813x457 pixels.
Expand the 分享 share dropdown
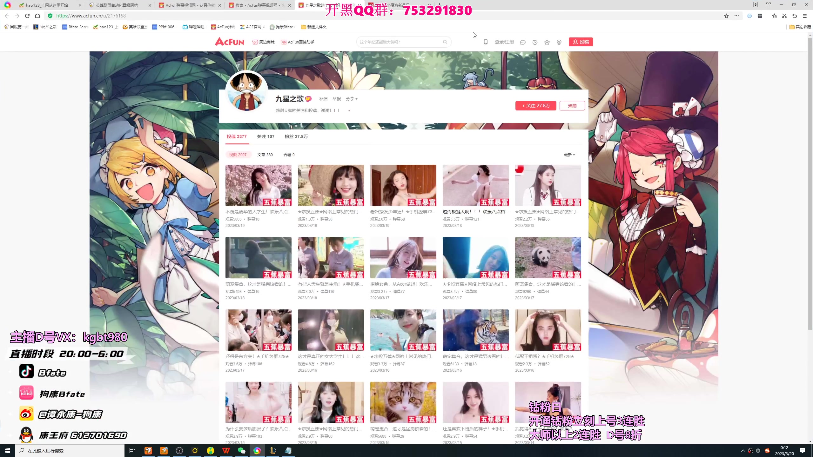pyautogui.click(x=352, y=99)
